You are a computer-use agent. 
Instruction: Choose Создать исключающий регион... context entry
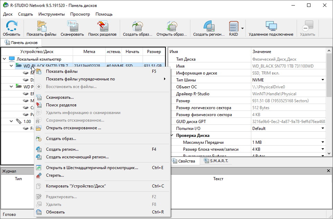[102, 157]
